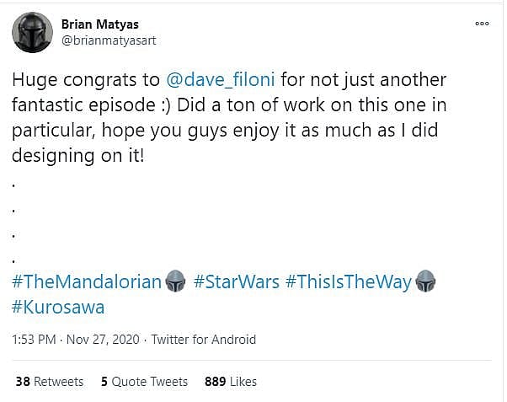Click helmet emoji after #TheMandalorian
Image resolution: width=507 pixels, height=402 pixels.
175,281
